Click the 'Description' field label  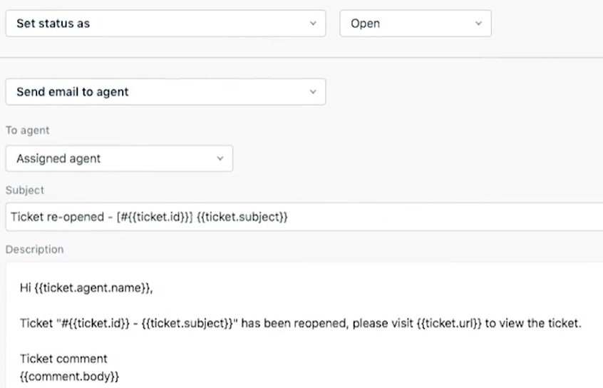click(35, 250)
